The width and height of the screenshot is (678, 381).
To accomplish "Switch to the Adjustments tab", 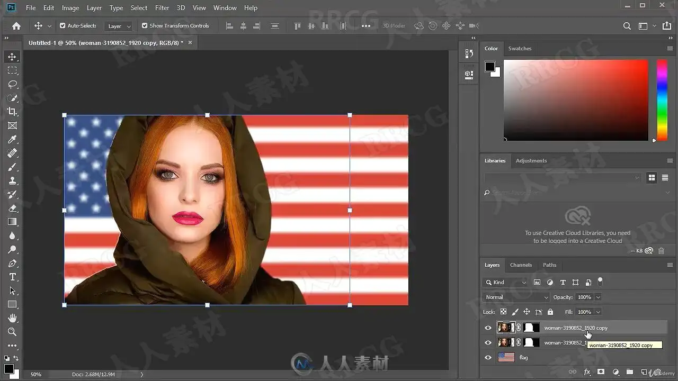I will click(531, 160).
